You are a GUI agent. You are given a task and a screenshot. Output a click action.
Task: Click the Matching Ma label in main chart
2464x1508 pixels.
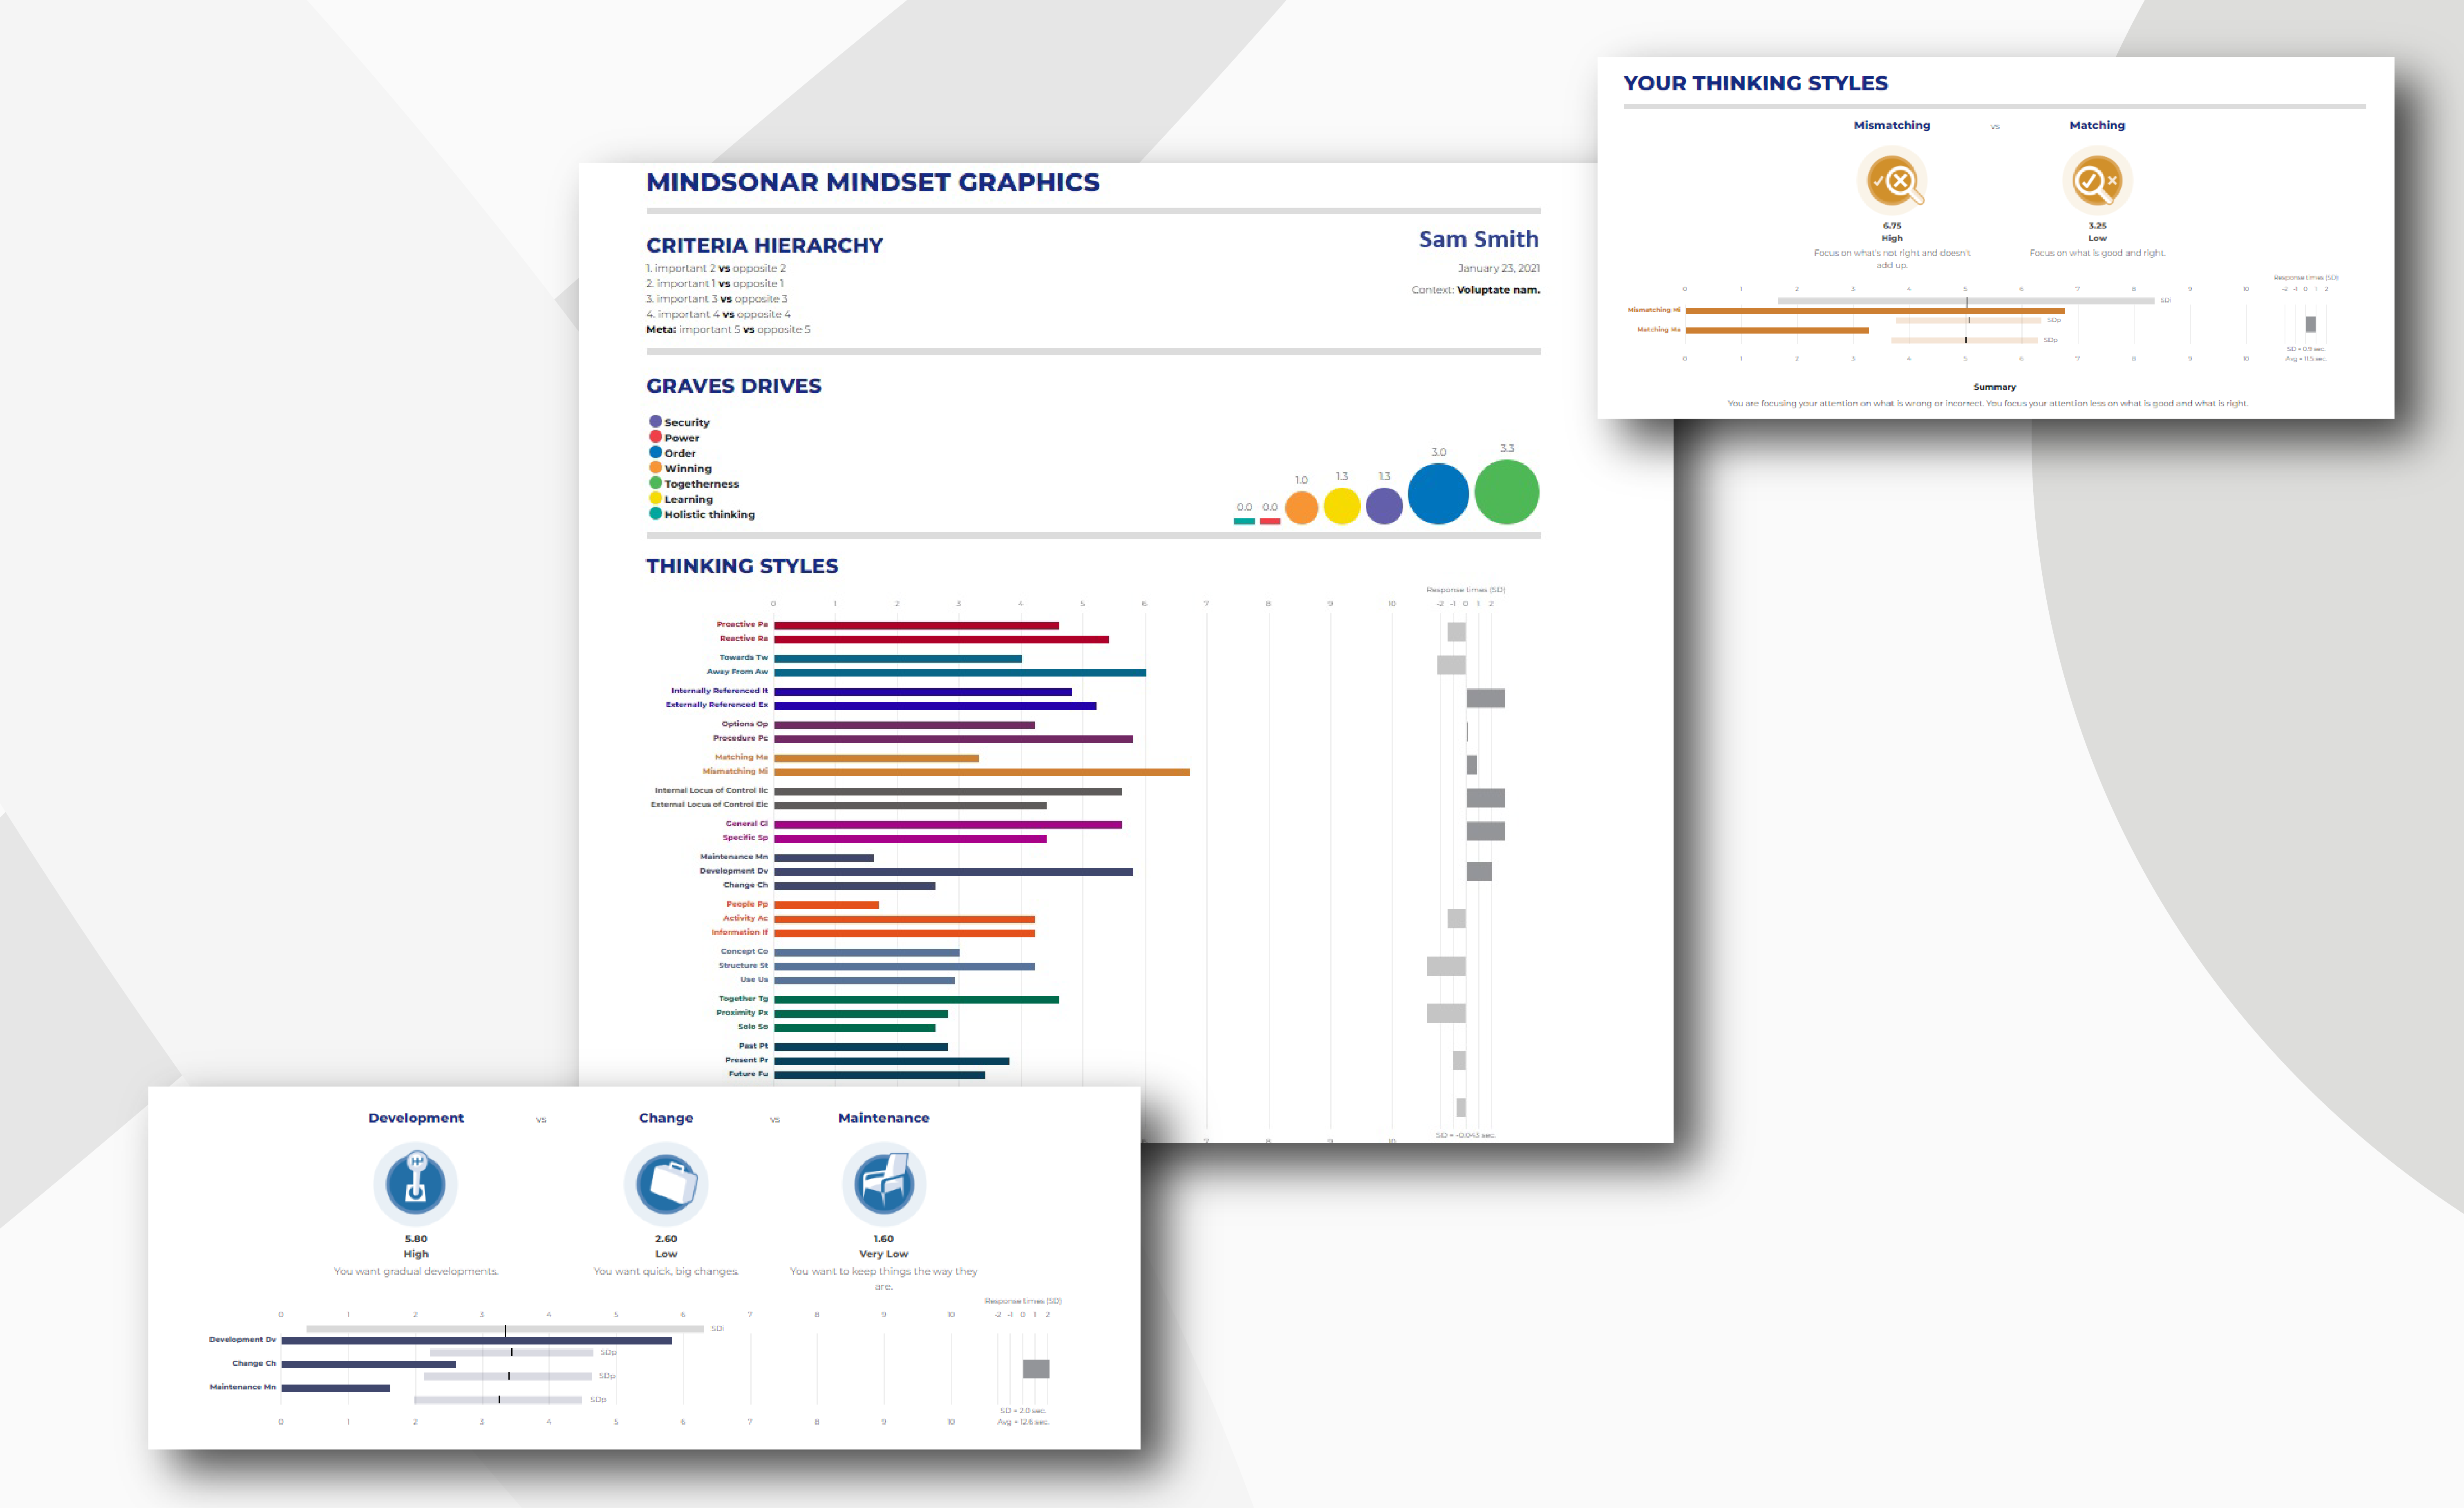click(x=741, y=757)
